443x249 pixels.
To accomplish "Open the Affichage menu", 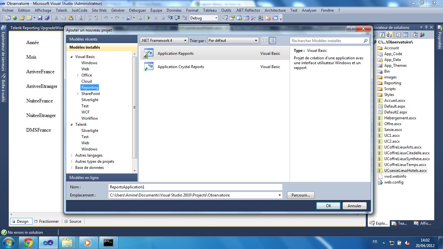I will click(x=43, y=10).
